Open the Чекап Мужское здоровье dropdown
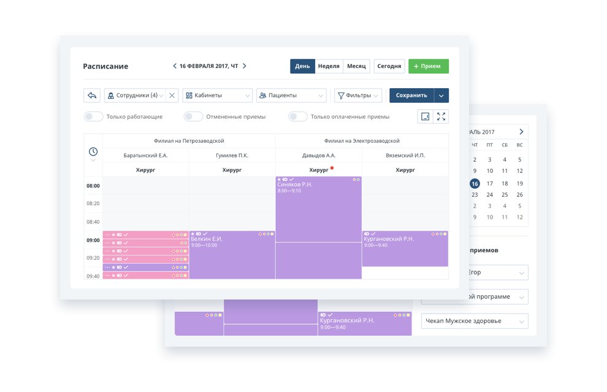The width and height of the screenshot is (607, 392). pos(474,321)
